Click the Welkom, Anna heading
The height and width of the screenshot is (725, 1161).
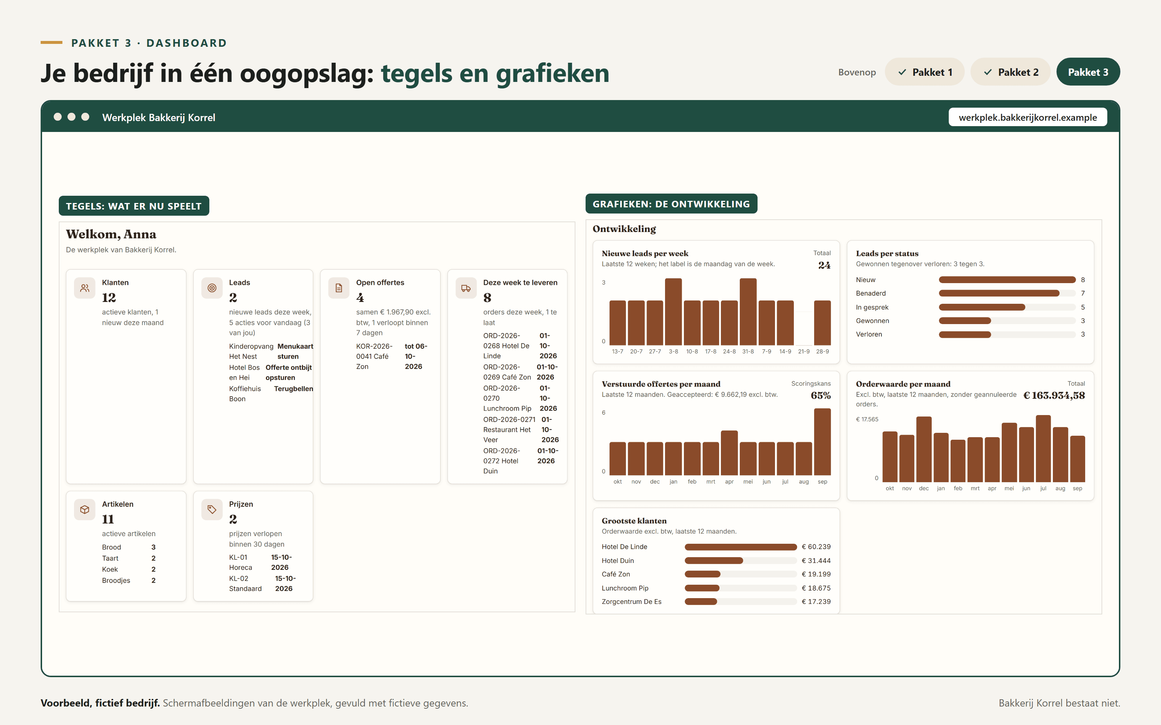(x=111, y=234)
